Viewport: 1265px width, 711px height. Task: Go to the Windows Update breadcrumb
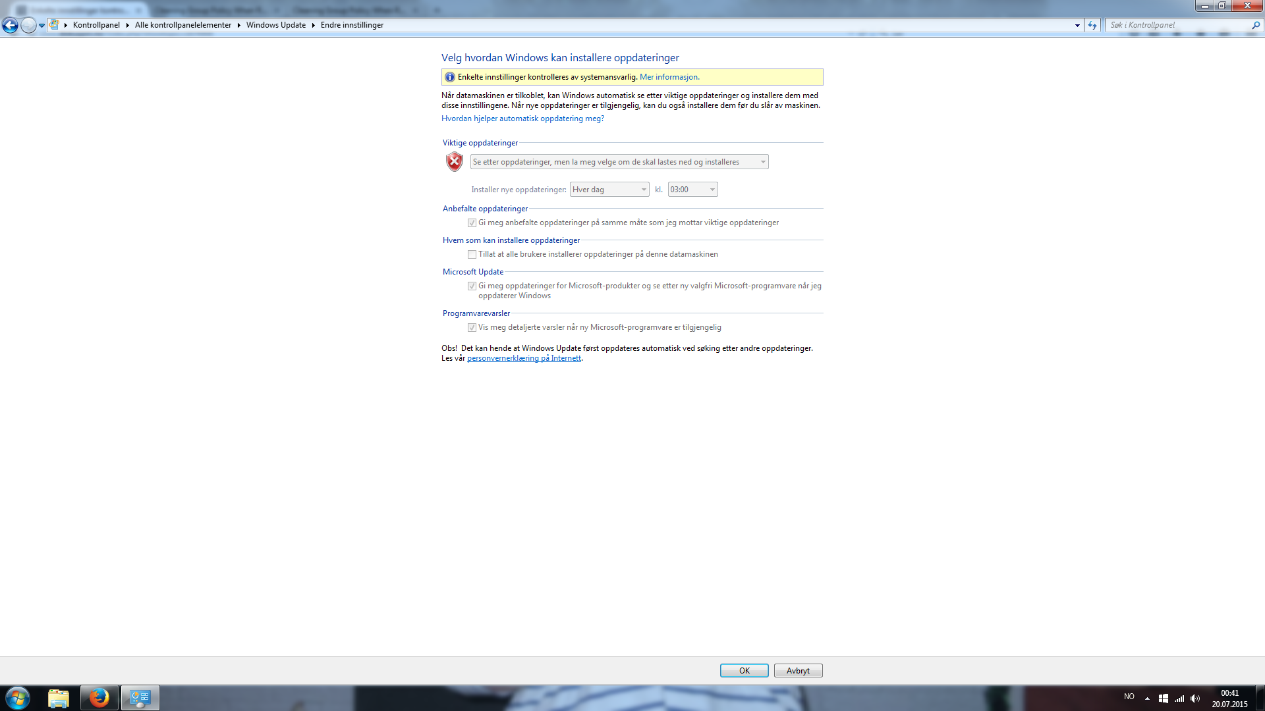coord(276,25)
